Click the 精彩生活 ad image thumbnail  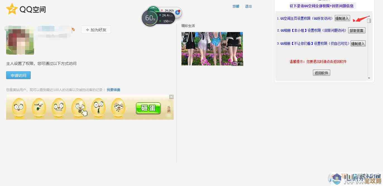tap(212, 48)
